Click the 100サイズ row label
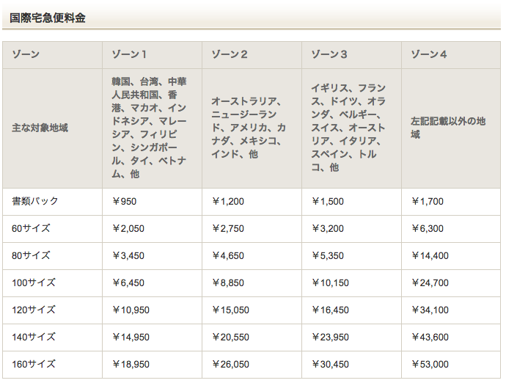506x383 pixels. (x=33, y=282)
